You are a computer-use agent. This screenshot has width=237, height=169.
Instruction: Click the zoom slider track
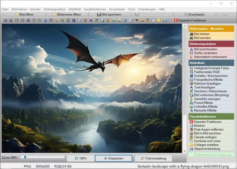point(42,157)
